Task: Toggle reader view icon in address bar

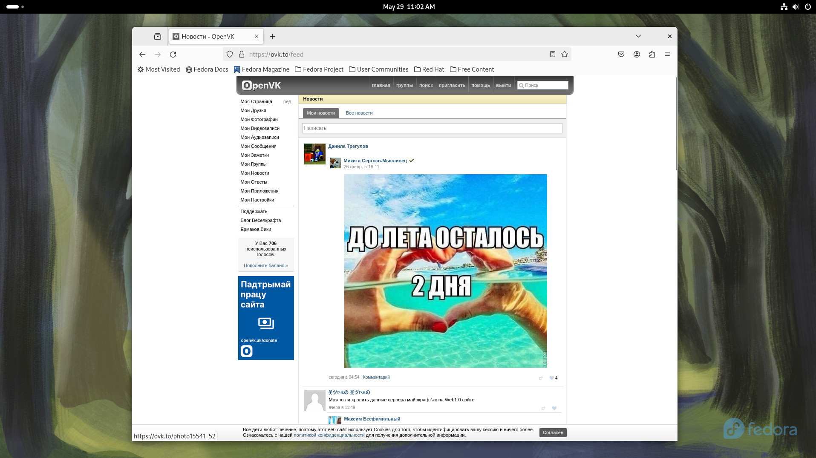Action: [x=552, y=55]
